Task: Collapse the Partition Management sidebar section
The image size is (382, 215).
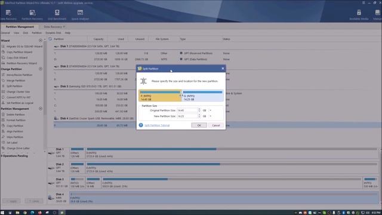Action: (41, 109)
